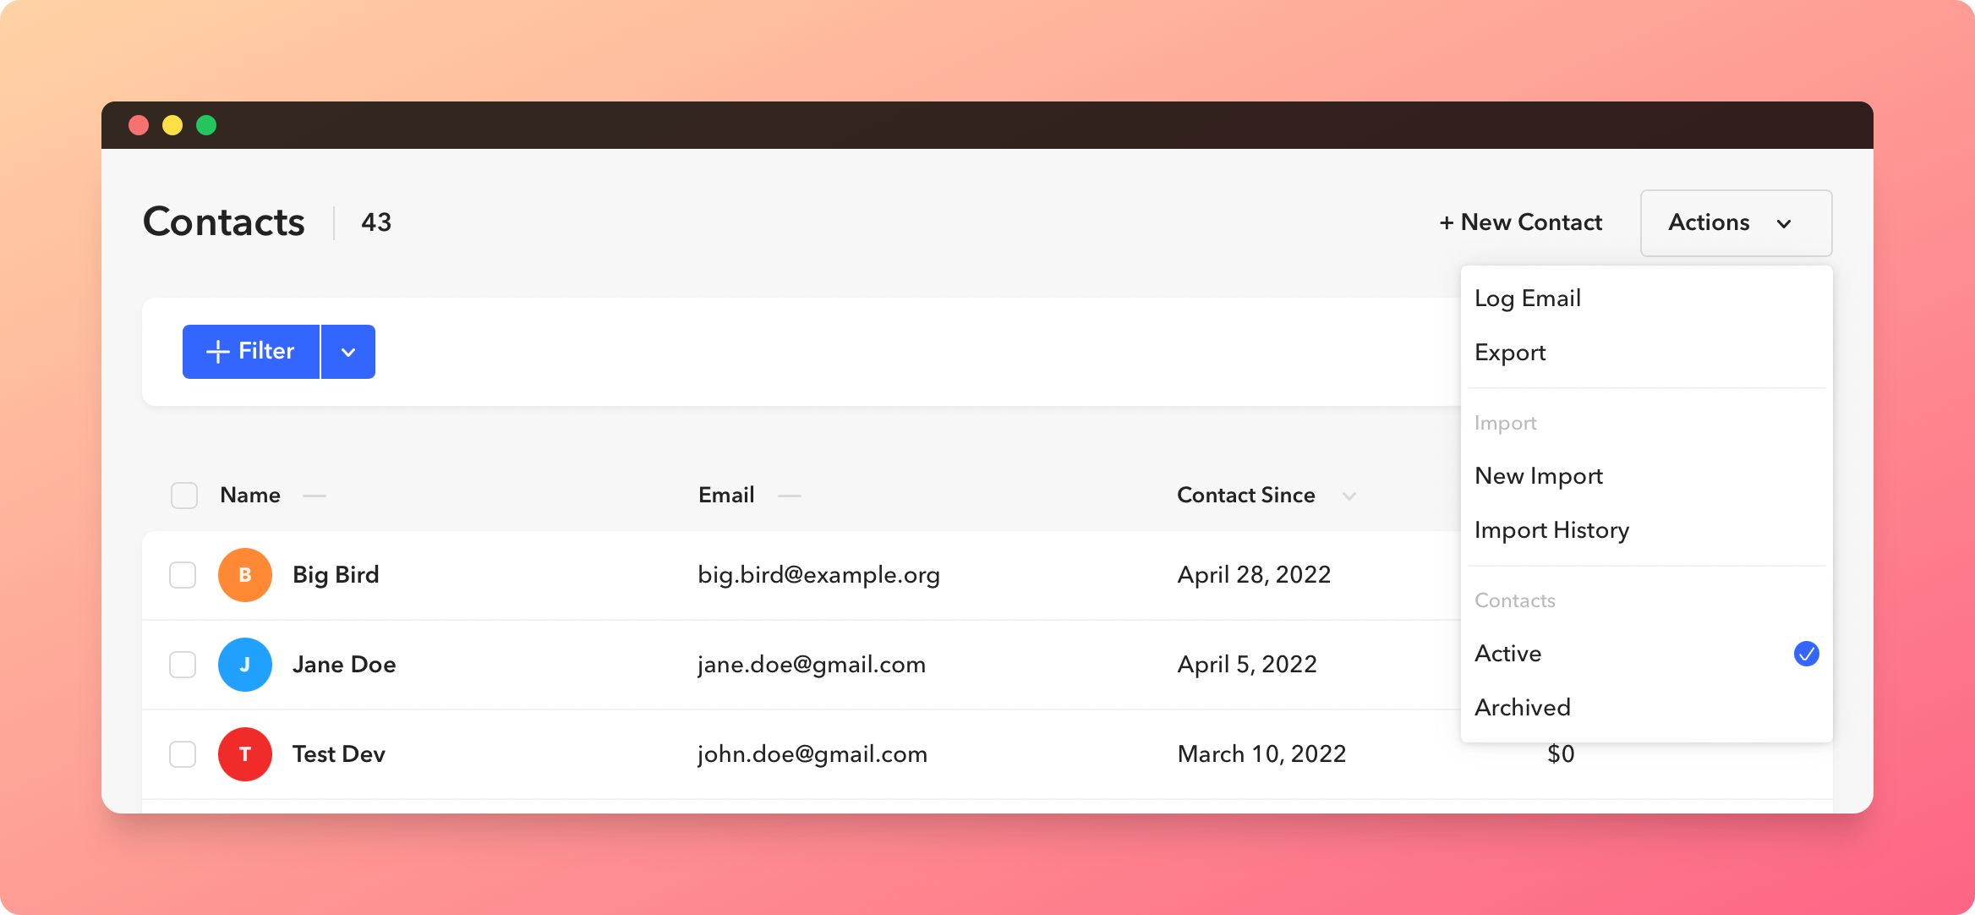Click Test Dev's red T avatar
The width and height of the screenshot is (1975, 915).
pos(245,754)
